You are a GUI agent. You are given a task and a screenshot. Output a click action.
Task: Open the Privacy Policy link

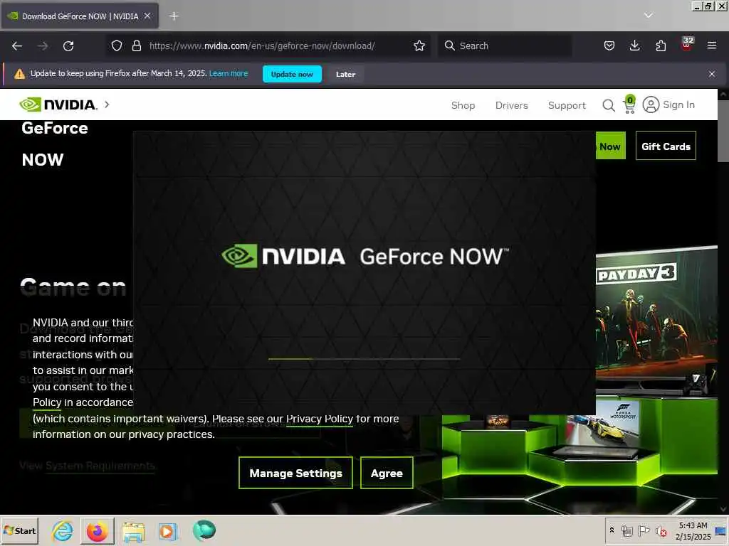pos(320,419)
